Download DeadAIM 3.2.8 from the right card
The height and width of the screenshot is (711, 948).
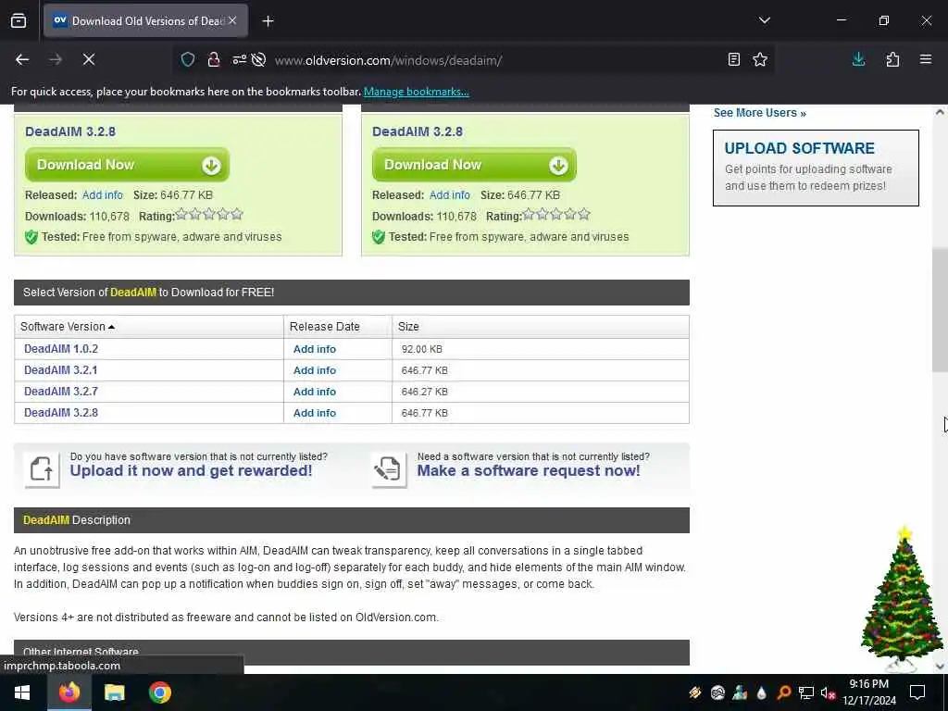click(x=474, y=165)
